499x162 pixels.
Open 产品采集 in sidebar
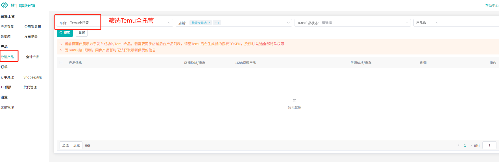point(7,27)
